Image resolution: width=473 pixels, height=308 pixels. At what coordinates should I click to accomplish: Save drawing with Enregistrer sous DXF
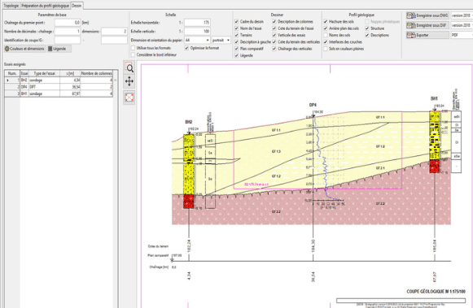(x=427, y=25)
